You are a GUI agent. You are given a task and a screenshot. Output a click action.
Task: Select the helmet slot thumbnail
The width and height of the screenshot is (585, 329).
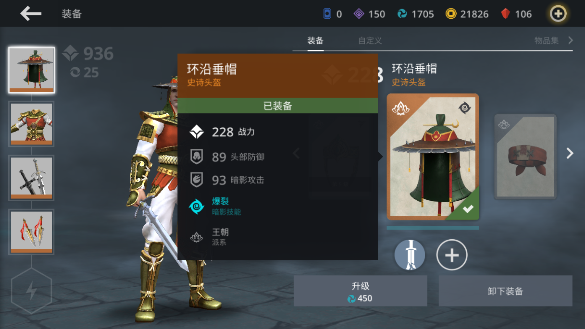pyautogui.click(x=32, y=70)
